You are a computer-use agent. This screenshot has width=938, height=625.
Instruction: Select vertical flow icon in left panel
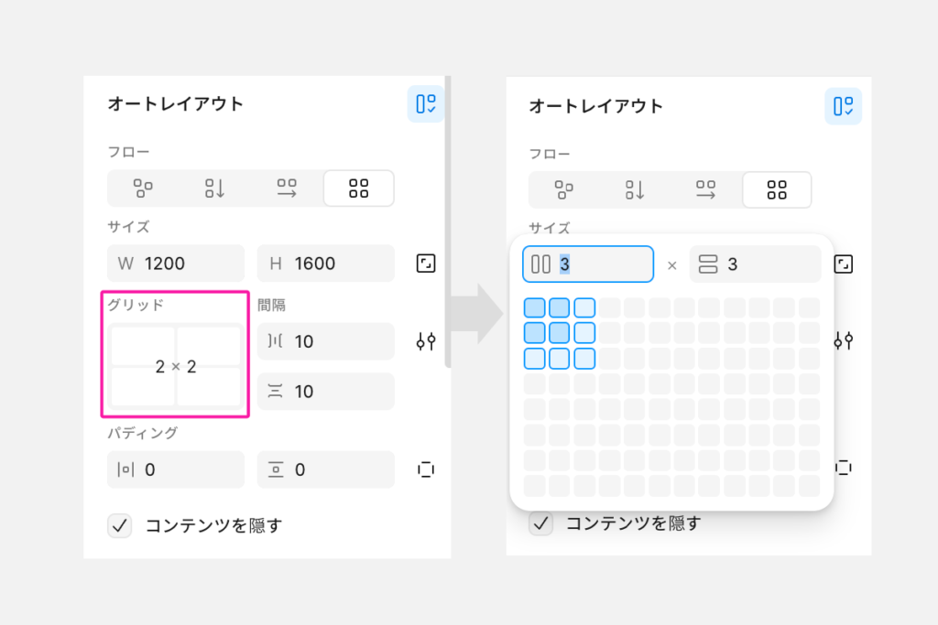[x=214, y=189]
